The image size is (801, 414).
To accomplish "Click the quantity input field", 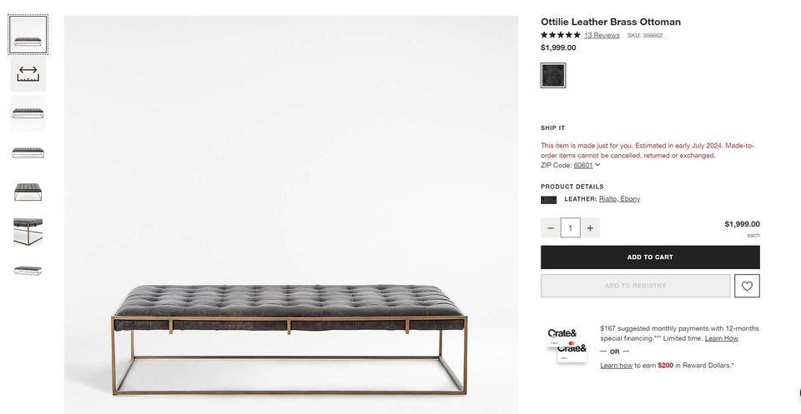I will 570,228.
